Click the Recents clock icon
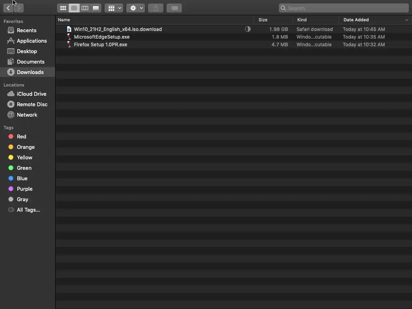 click(x=11, y=30)
